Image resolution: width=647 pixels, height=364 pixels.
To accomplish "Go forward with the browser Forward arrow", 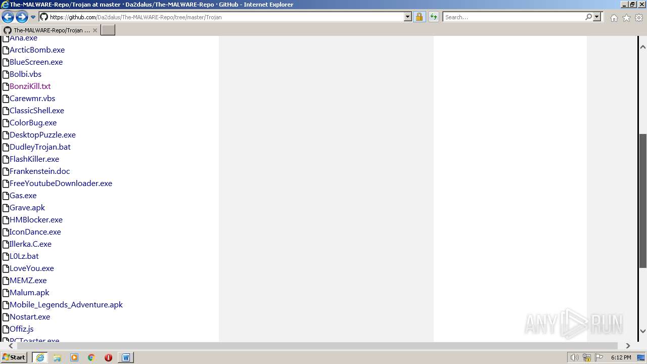I will pos(22,17).
